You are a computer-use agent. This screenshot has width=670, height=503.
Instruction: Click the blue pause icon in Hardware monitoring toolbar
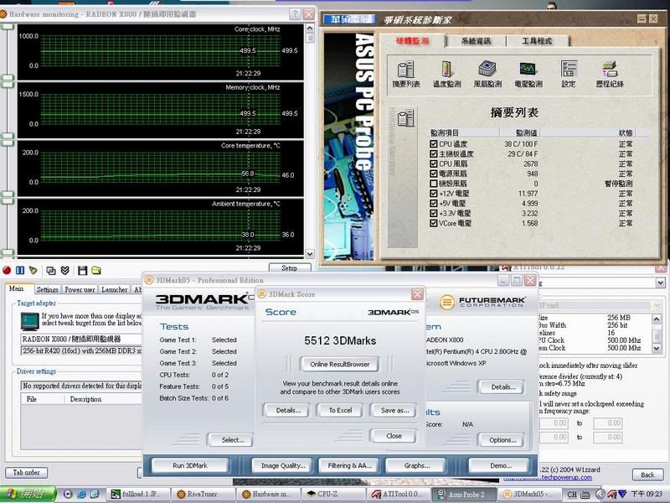19,270
